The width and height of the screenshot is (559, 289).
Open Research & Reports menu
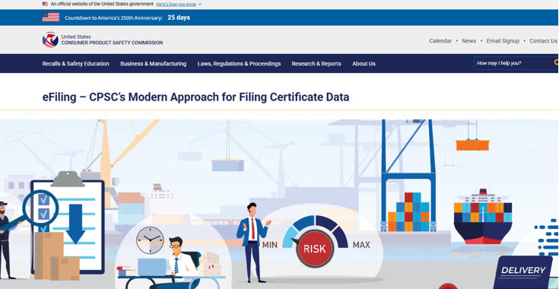pos(316,64)
